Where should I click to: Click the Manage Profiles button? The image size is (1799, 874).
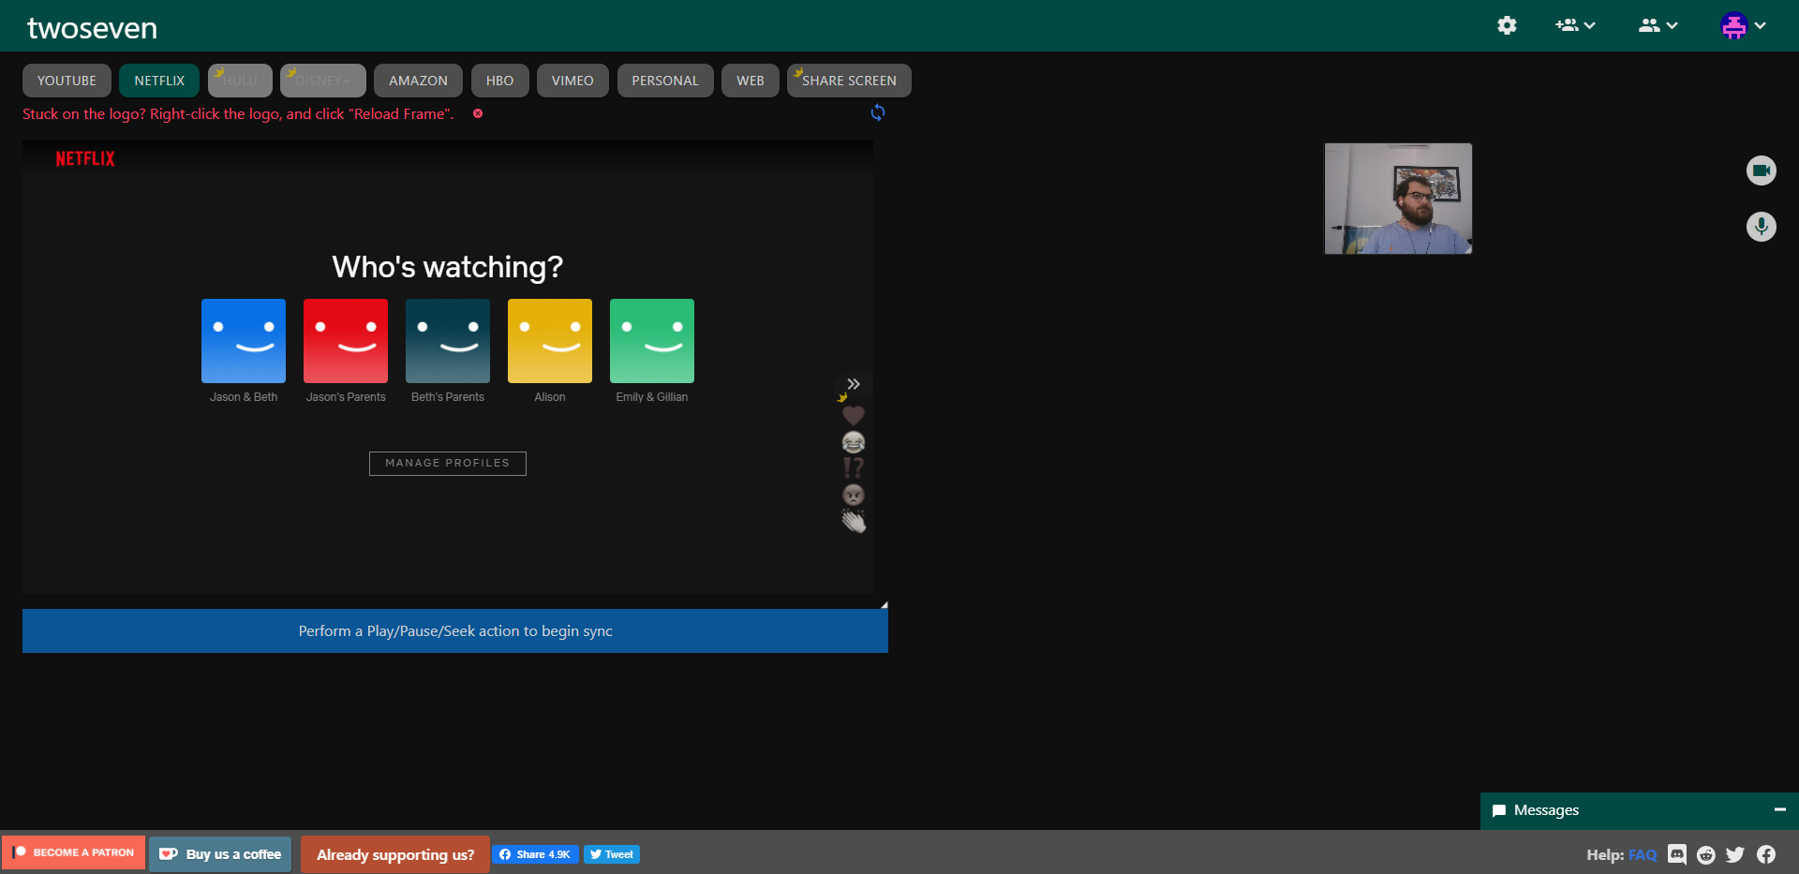(x=448, y=464)
